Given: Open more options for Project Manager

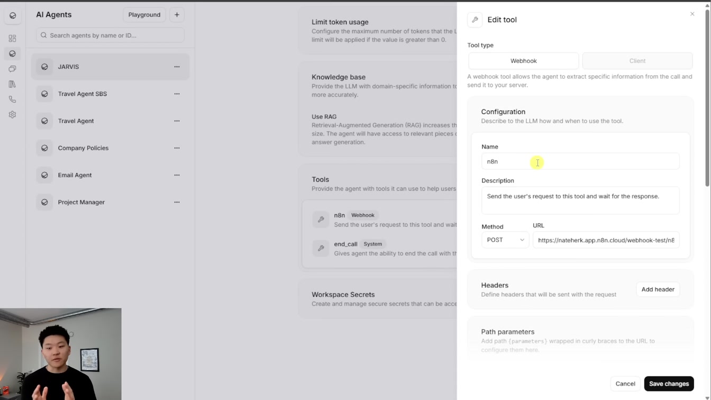Looking at the screenshot, I should (x=177, y=202).
